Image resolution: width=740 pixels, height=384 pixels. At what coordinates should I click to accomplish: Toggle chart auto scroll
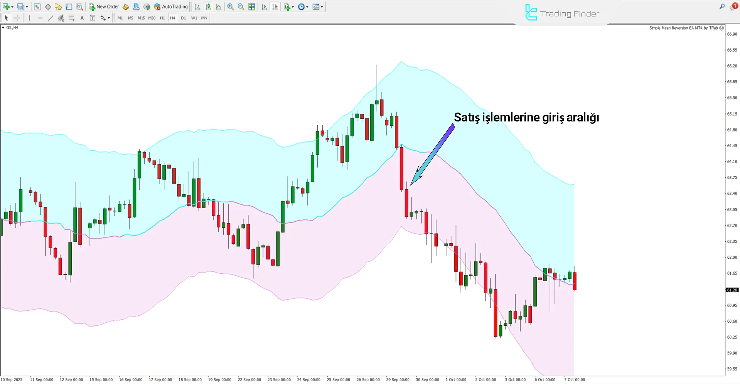pos(264,7)
